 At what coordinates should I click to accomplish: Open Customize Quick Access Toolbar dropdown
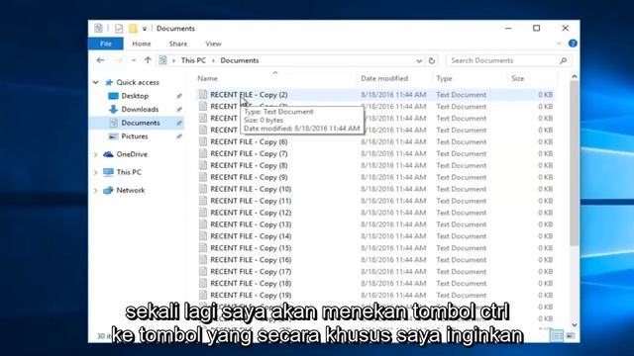coord(145,29)
